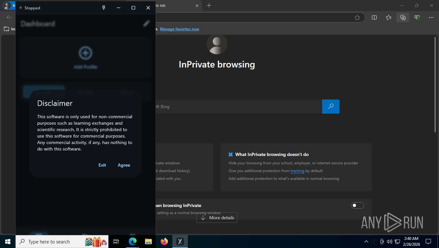Screen dimensions: 439x248
Task: Open Edge Settings and more menu
Action: pyautogui.click(x=431, y=17)
